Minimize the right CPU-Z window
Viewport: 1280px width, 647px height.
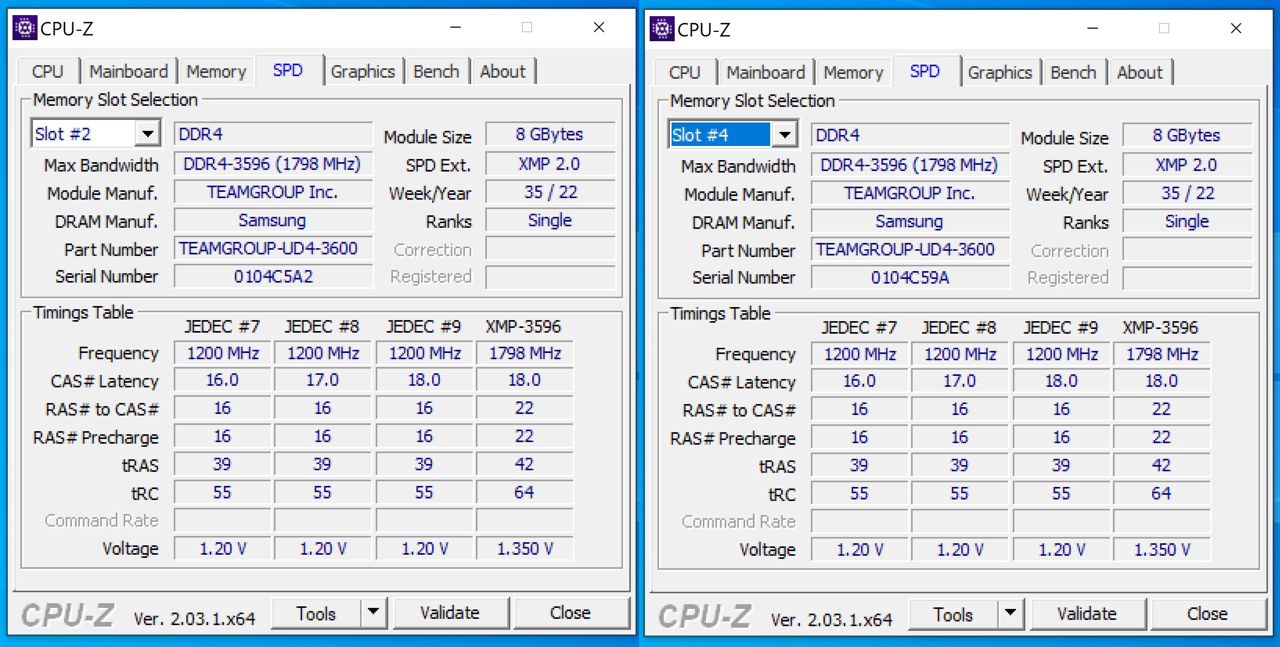1093,28
